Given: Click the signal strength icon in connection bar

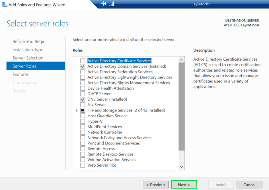Looking at the screenshot, I should 112,4.
